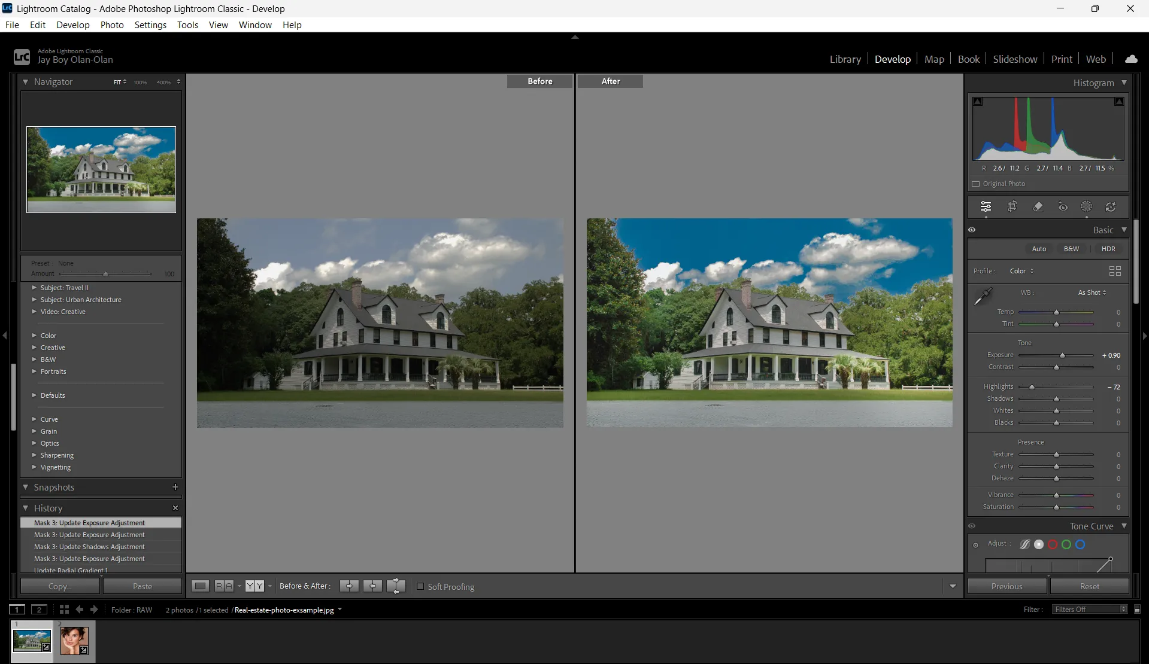This screenshot has width=1149, height=664.
Task: Open the Develop menu
Action: [x=72, y=25]
